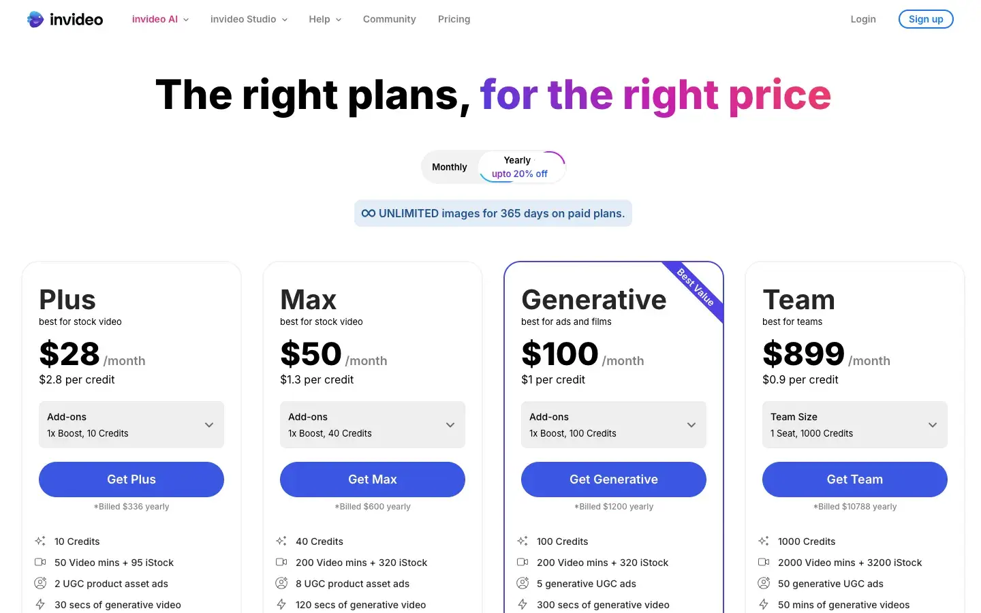The height and width of the screenshot is (613, 981).
Task: Click the UGC avatar icon in Max plan
Action: (x=281, y=584)
